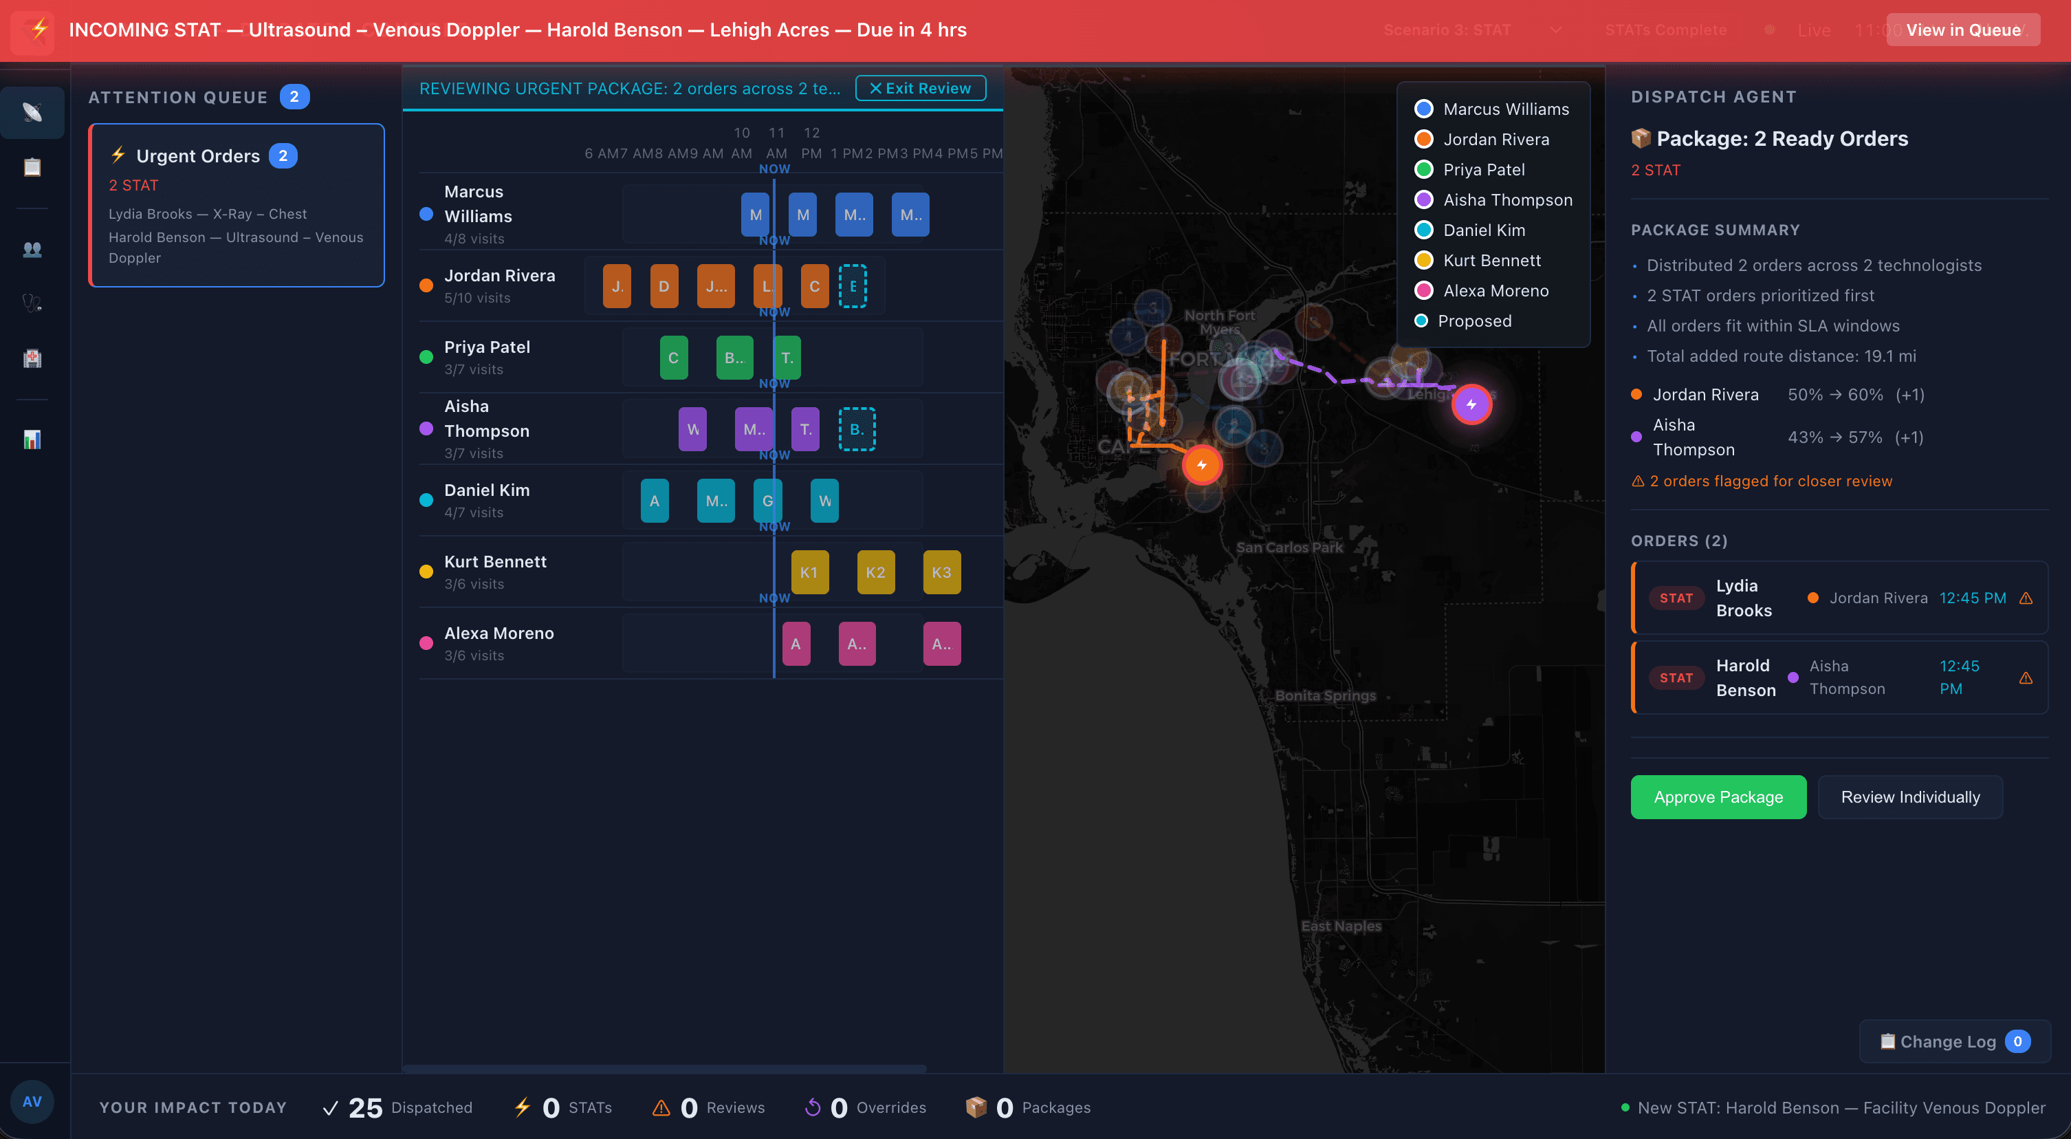Click the AV avatar at bottom left

[32, 1101]
